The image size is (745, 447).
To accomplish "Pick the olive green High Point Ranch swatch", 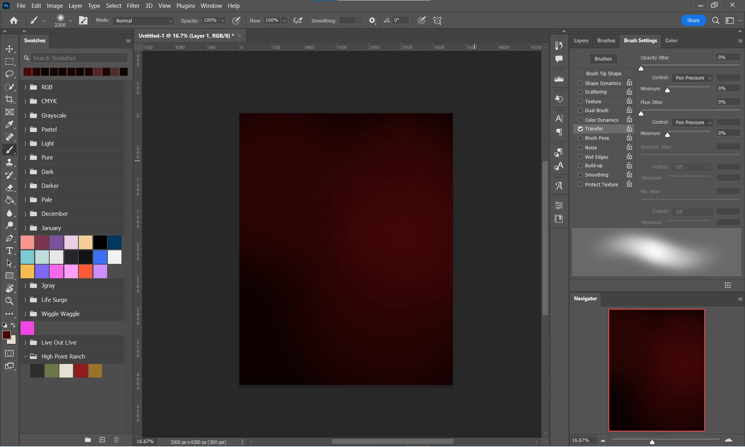I will point(52,371).
